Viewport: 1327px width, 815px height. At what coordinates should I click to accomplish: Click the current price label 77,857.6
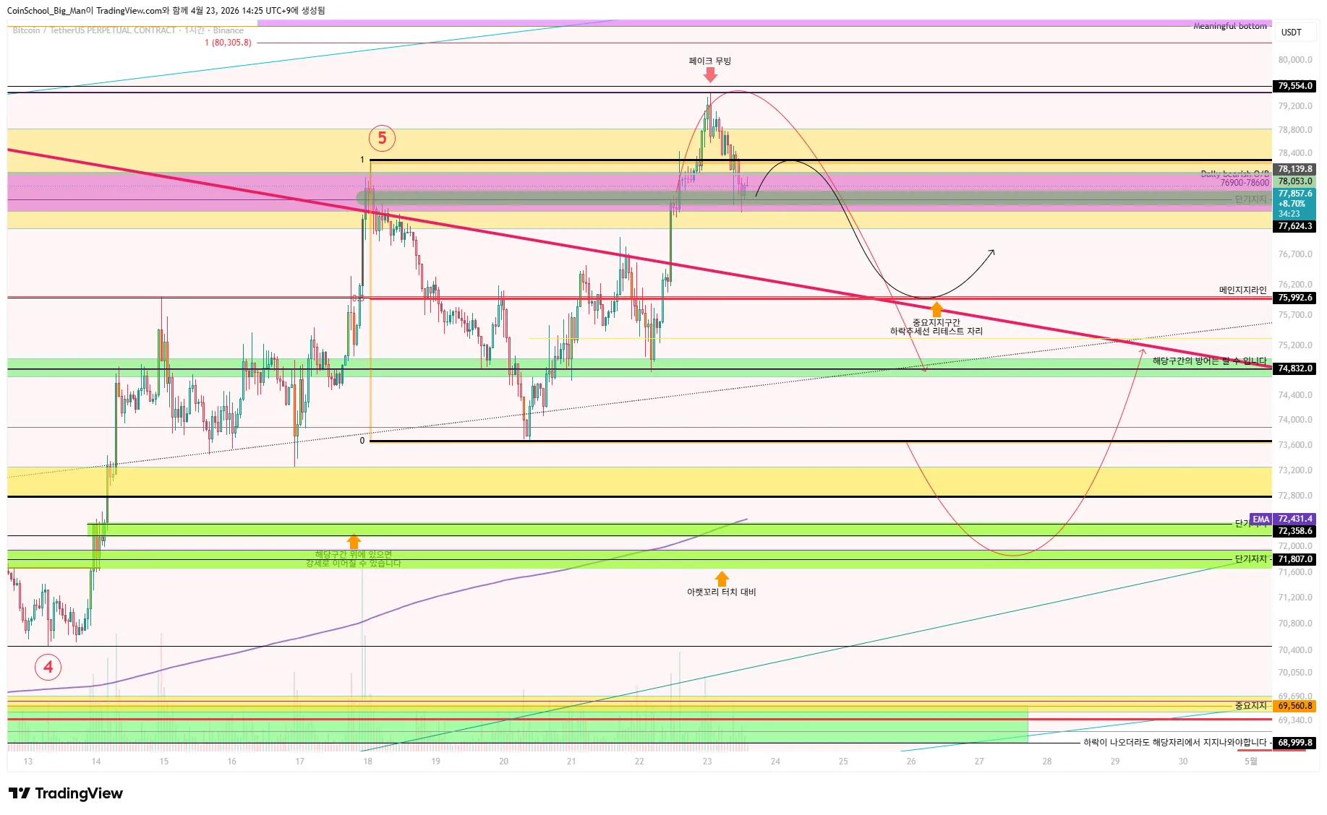tap(1294, 194)
